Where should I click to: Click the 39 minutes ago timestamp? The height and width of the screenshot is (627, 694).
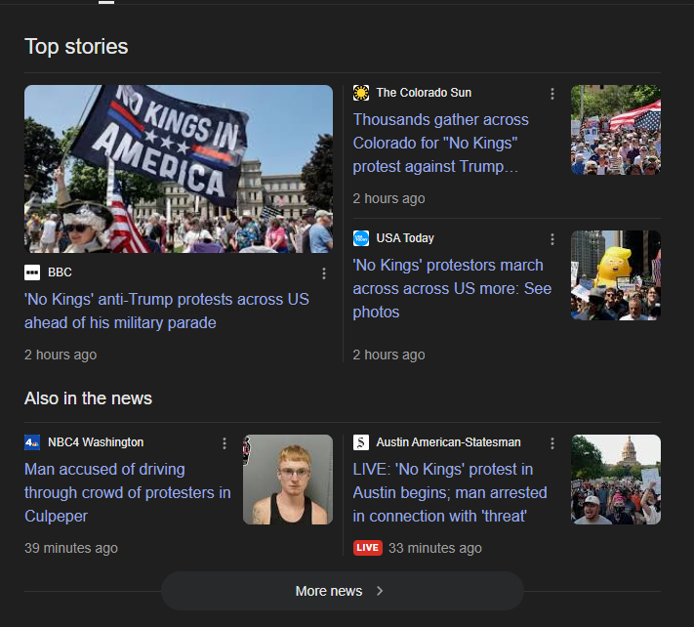(71, 548)
